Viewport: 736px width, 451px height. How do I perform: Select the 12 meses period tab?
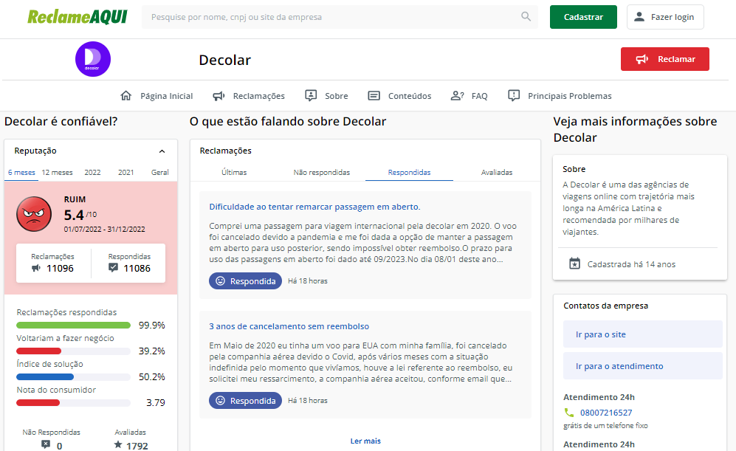(x=58, y=172)
